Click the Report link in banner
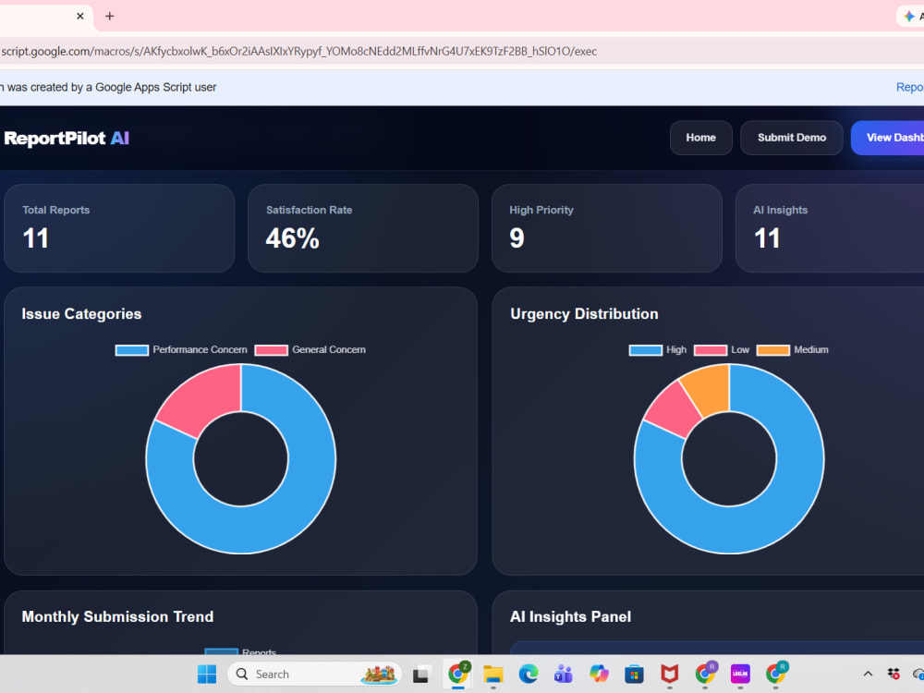This screenshot has width=924, height=693. pyautogui.click(x=910, y=87)
